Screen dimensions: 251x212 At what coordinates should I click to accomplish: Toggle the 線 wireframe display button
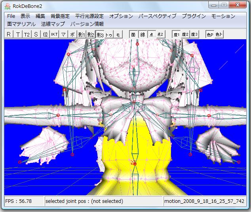(x=143, y=34)
